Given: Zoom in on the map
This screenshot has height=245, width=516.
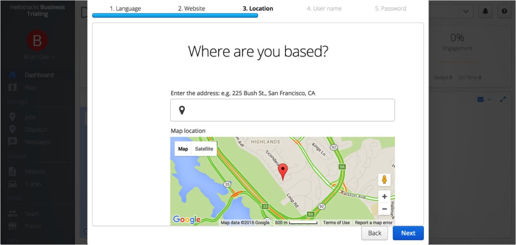Looking at the screenshot, I should coord(384,197).
